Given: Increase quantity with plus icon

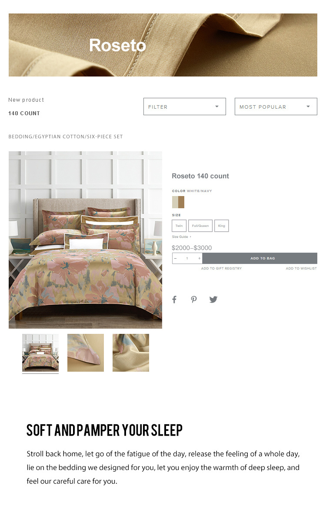Looking at the screenshot, I should click(x=199, y=259).
